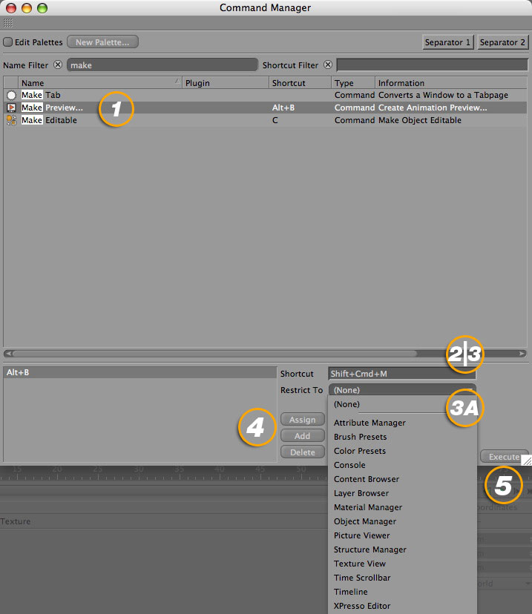The image size is (532, 614).
Task: Clear the Shortcut Filter with its X icon
Action: tap(327, 65)
